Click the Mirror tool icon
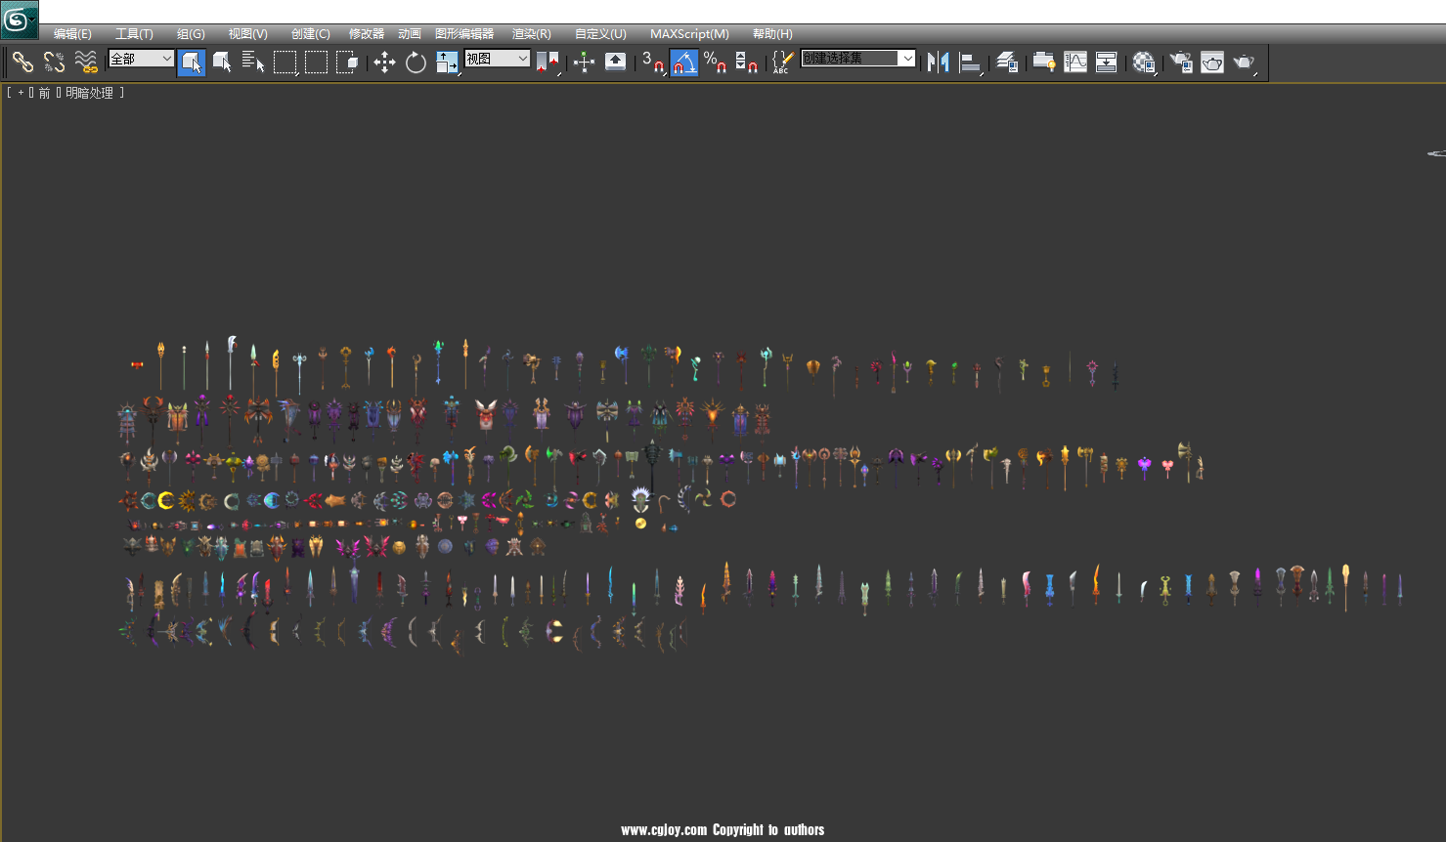Viewport: 1446px width, 842px height. (939, 63)
